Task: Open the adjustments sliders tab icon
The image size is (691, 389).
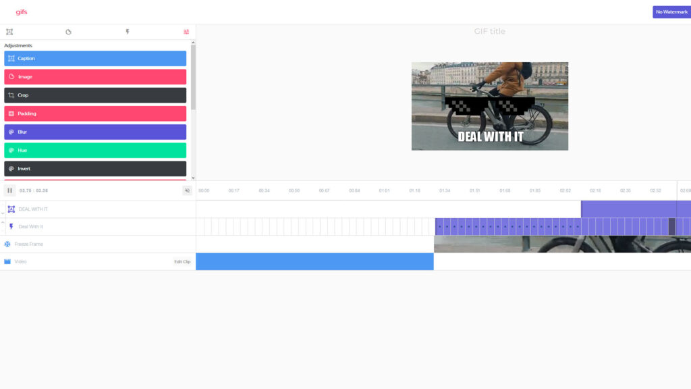Action: click(186, 32)
